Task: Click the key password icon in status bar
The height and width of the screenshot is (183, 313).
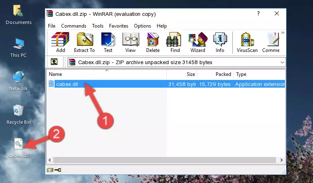Action: pyautogui.click(x=58, y=170)
